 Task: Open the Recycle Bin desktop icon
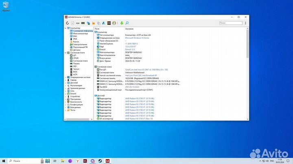[x=6, y=6]
